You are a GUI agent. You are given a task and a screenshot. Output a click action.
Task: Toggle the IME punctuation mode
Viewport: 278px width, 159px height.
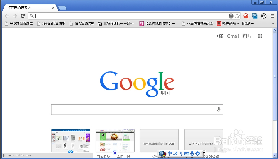point(181,153)
